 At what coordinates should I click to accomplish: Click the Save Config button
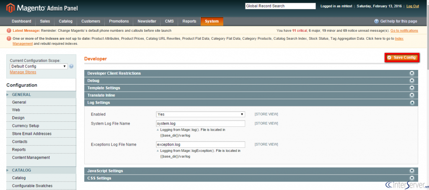tap(402, 57)
